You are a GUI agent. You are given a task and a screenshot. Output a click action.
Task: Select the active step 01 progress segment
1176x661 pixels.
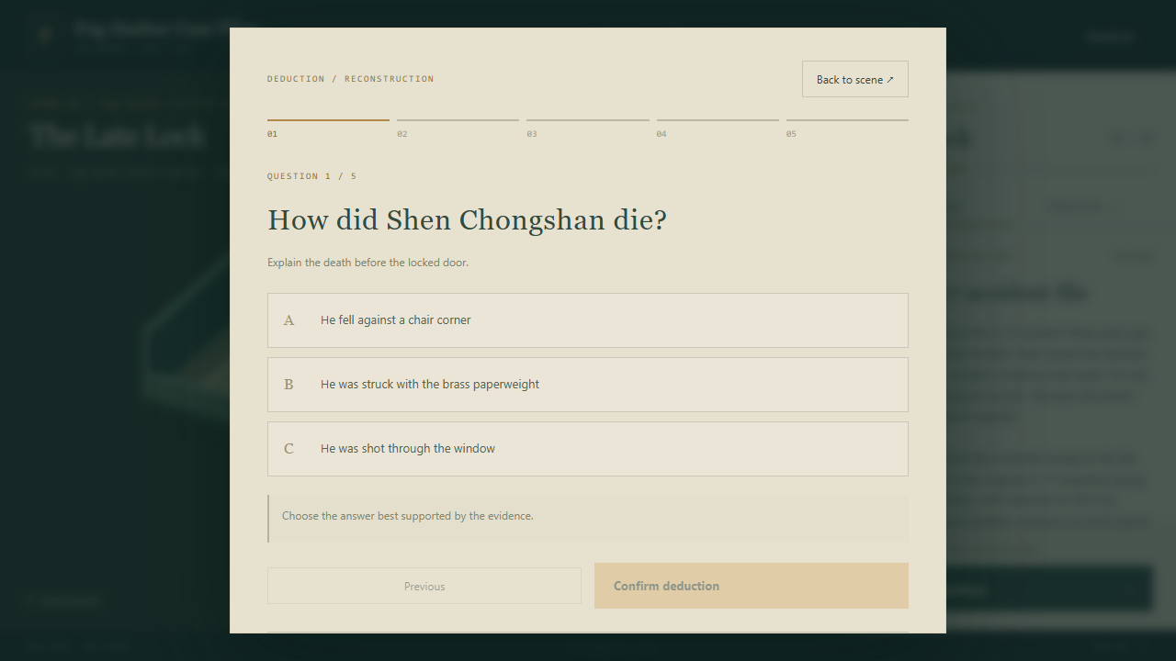pos(328,128)
